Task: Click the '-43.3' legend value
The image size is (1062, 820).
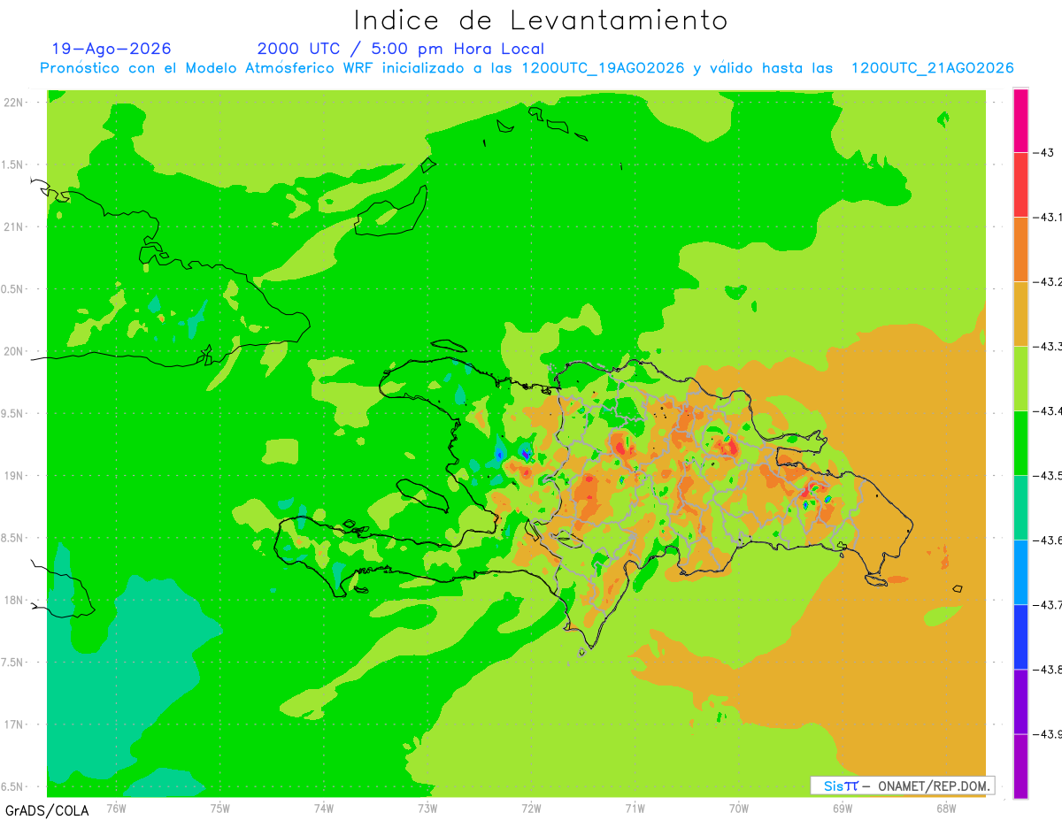Action: [x=1048, y=347]
